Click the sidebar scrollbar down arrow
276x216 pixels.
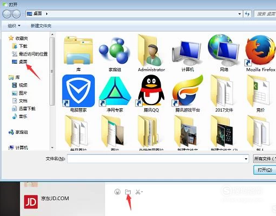[x=52, y=147]
